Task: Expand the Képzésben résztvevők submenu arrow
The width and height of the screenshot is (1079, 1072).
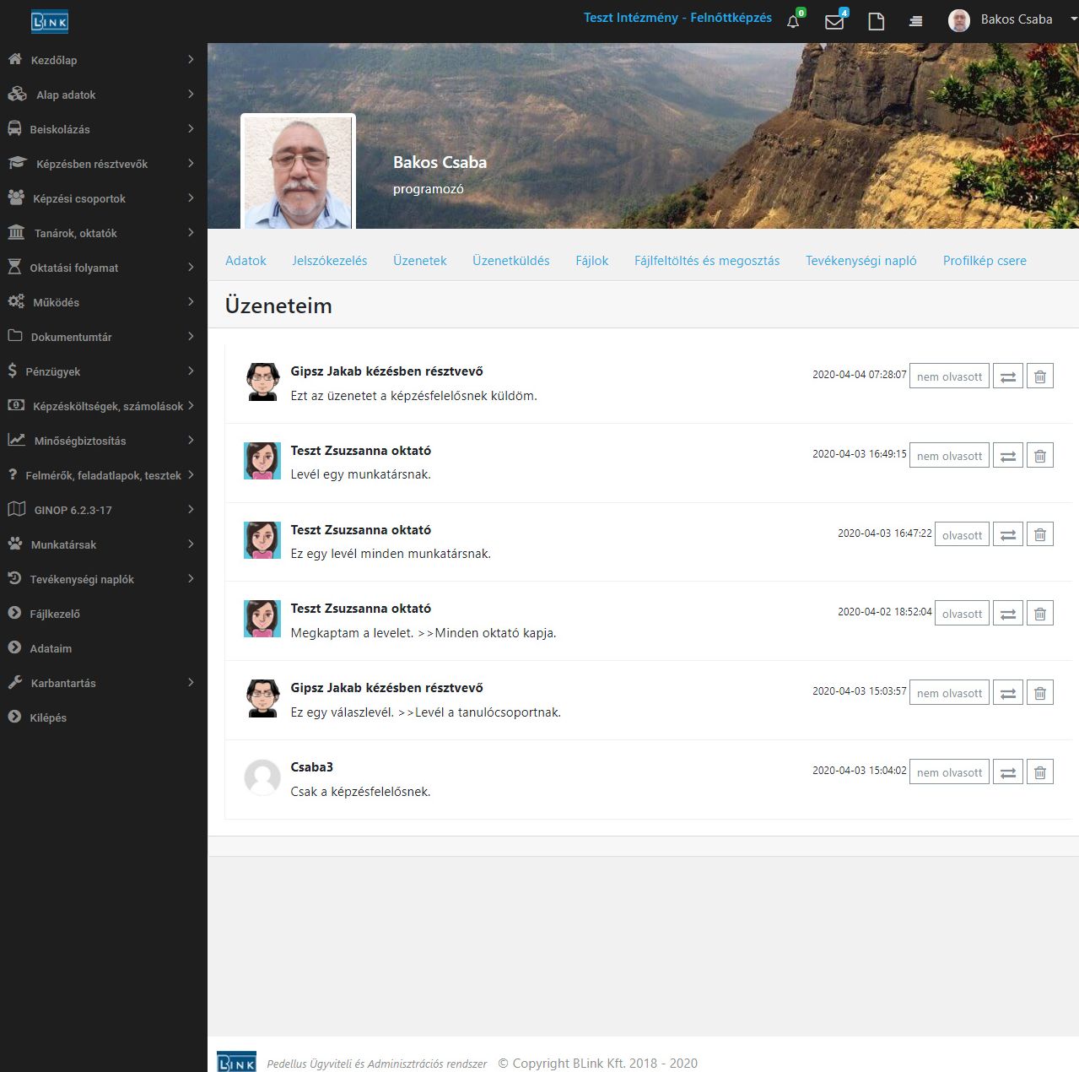Action: coord(191,164)
